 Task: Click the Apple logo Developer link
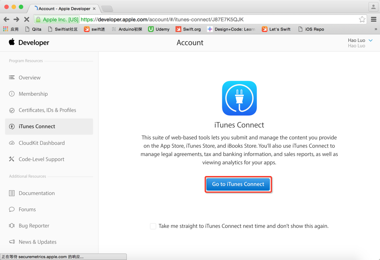pyautogui.click(x=29, y=42)
